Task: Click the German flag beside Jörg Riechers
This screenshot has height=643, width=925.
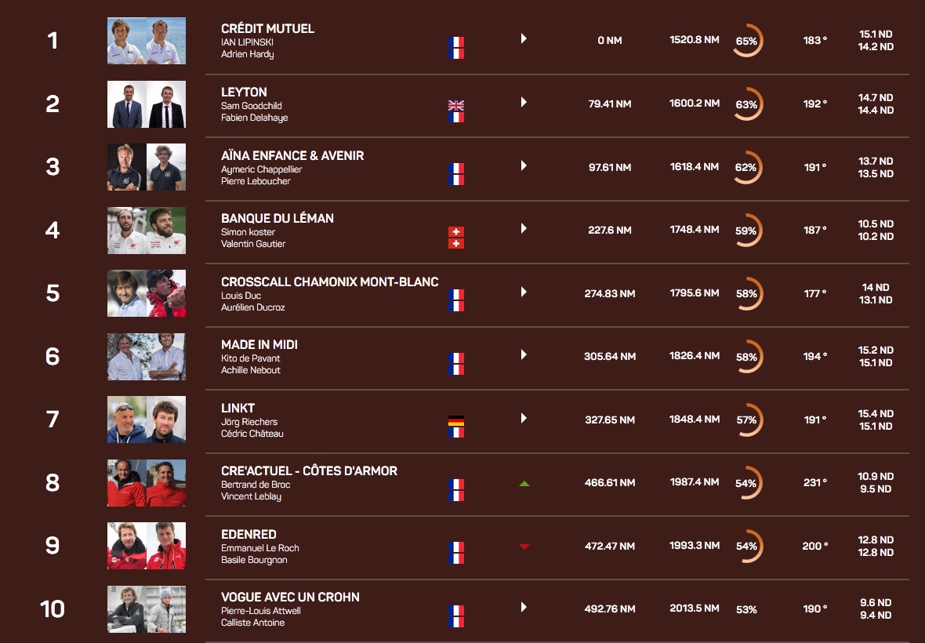Action: [455, 421]
